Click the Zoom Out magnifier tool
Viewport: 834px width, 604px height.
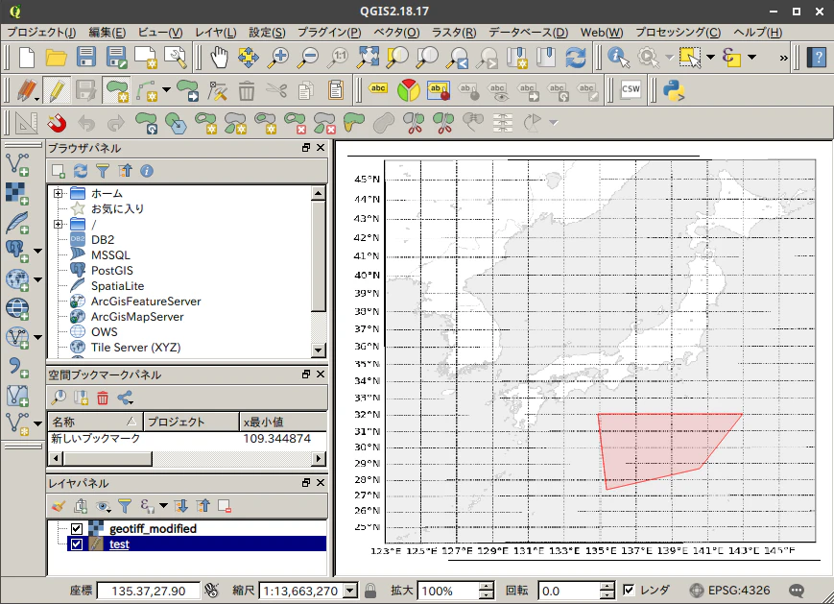(x=308, y=57)
